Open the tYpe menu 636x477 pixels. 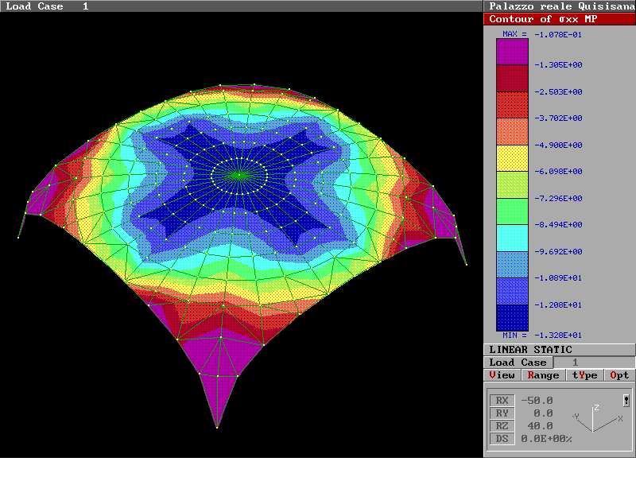[585, 375]
